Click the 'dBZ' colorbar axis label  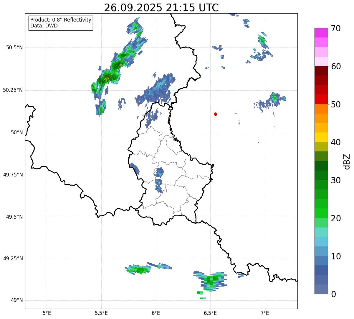(347, 161)
